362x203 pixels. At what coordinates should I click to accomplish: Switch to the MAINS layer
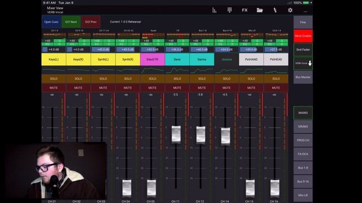(303, 113)
